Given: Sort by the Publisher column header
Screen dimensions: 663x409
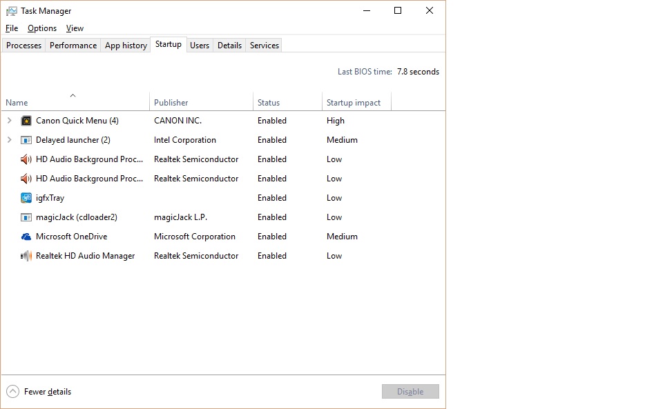Looking at the screenshot, I should coord(201,101).
